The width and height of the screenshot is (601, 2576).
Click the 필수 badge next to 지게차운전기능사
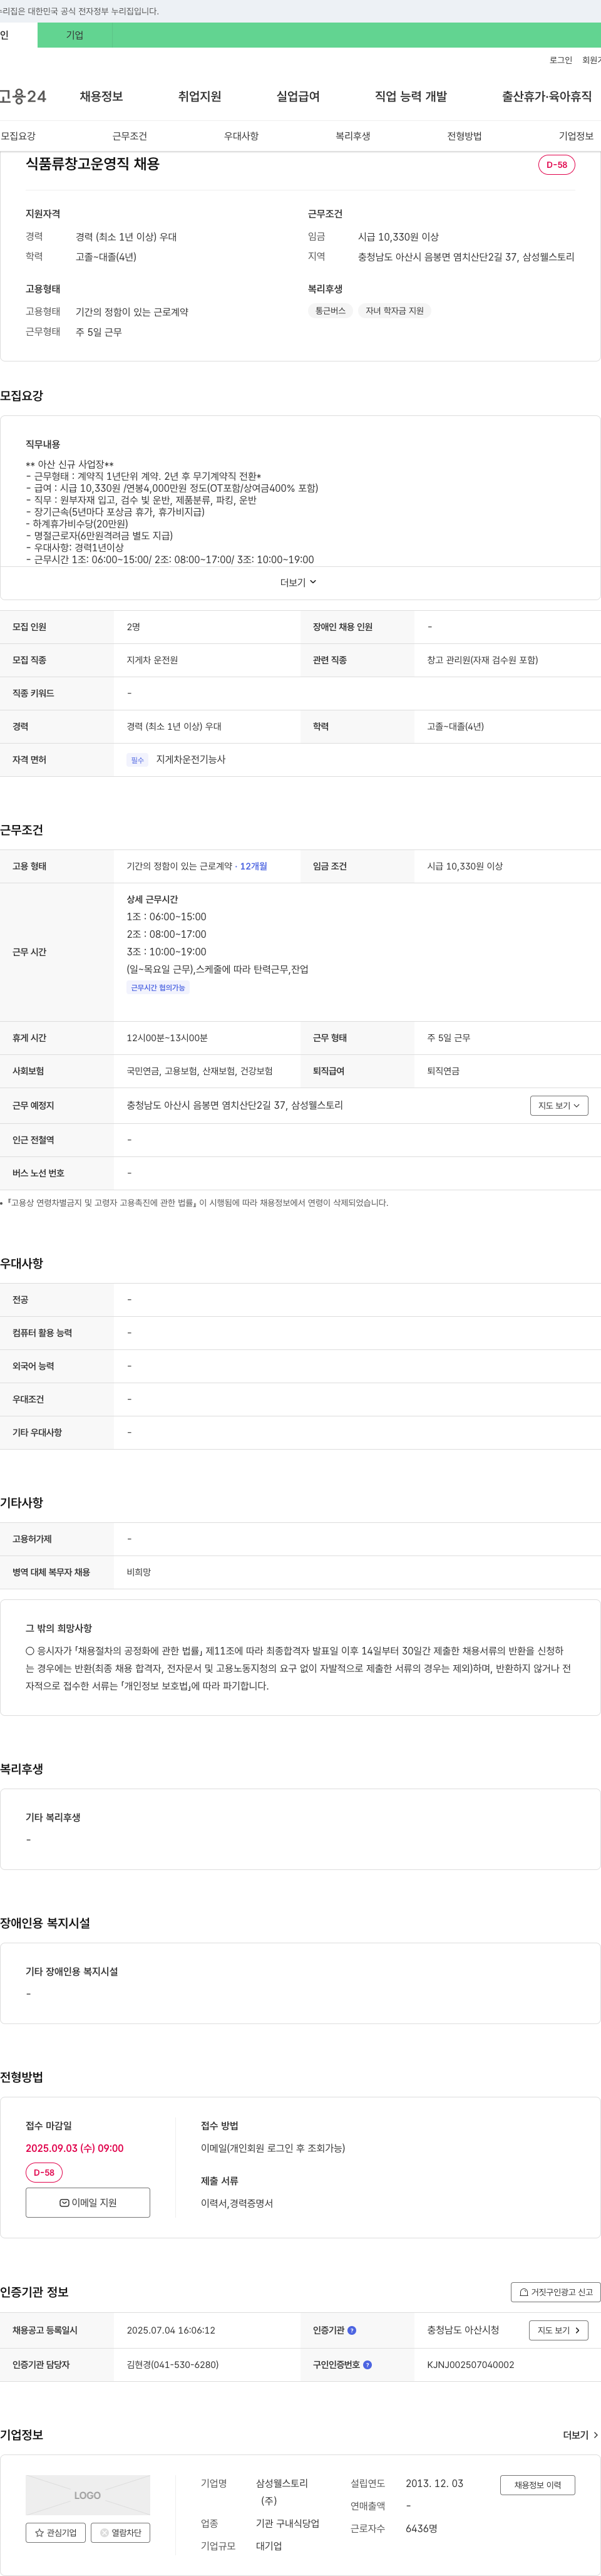(x=137, y=760)
